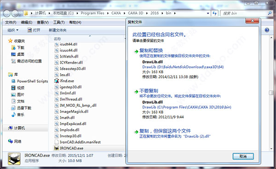
Task: Click the scrollbar down arrow on the right
Action: [271, 149]
